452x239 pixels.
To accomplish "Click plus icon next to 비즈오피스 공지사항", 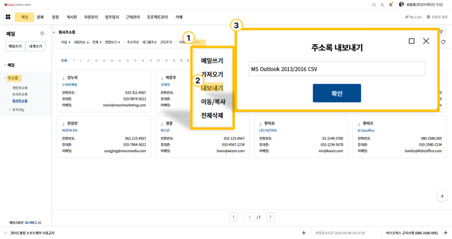I will (x=445, y=233).
